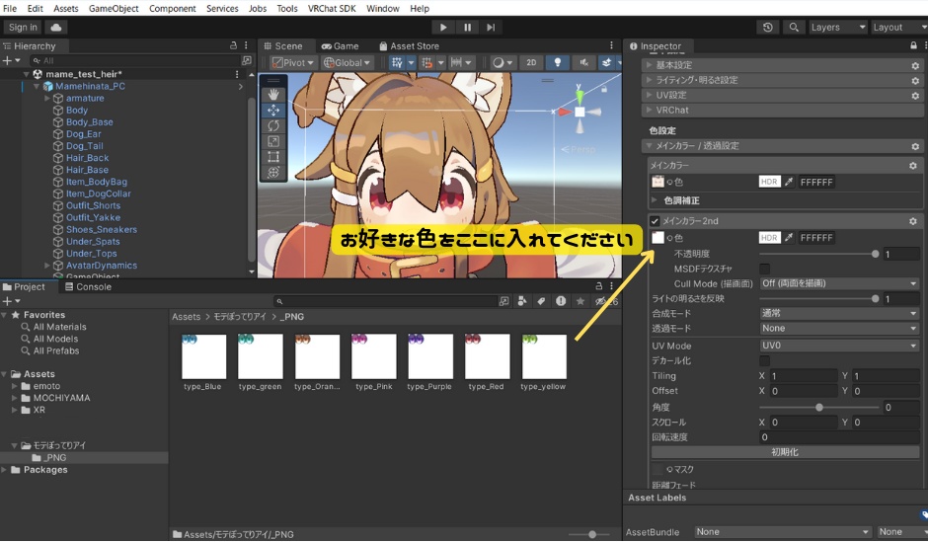The image size is (928, 542).
Task: Select the combined Transform tool
Action: point(272,172)
